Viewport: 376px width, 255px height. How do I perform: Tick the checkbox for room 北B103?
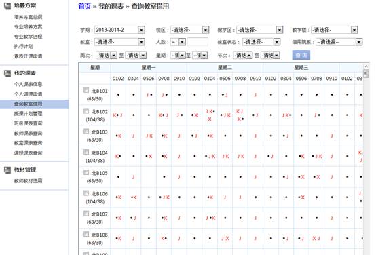pyautogui.click(x=86, y=132)
